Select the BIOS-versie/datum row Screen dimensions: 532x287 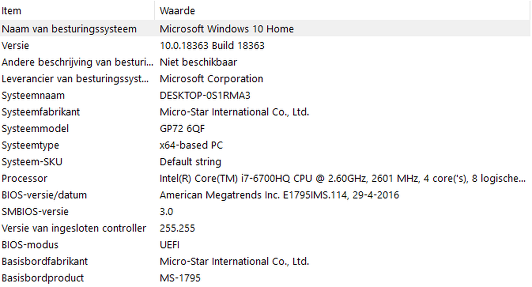[265, 195]
